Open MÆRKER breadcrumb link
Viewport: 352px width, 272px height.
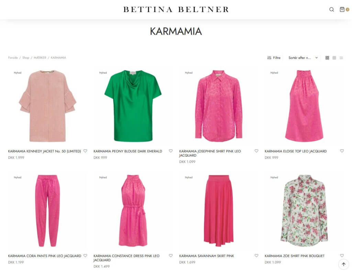(x=40, y=58)
